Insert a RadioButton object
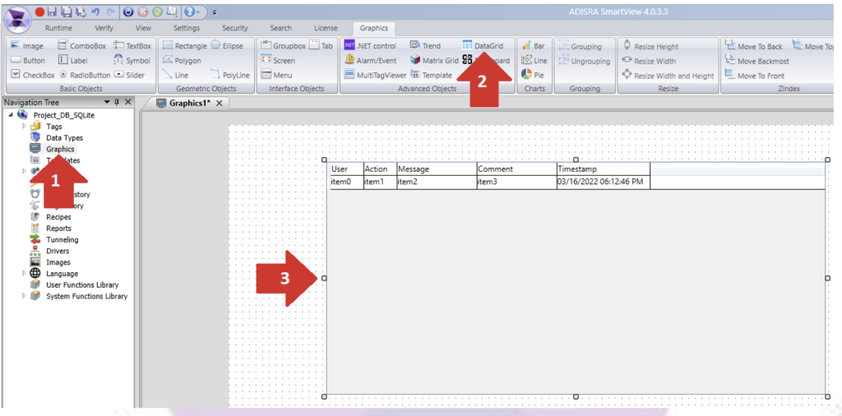Screen dimensions: 842x416 (85, 75)
